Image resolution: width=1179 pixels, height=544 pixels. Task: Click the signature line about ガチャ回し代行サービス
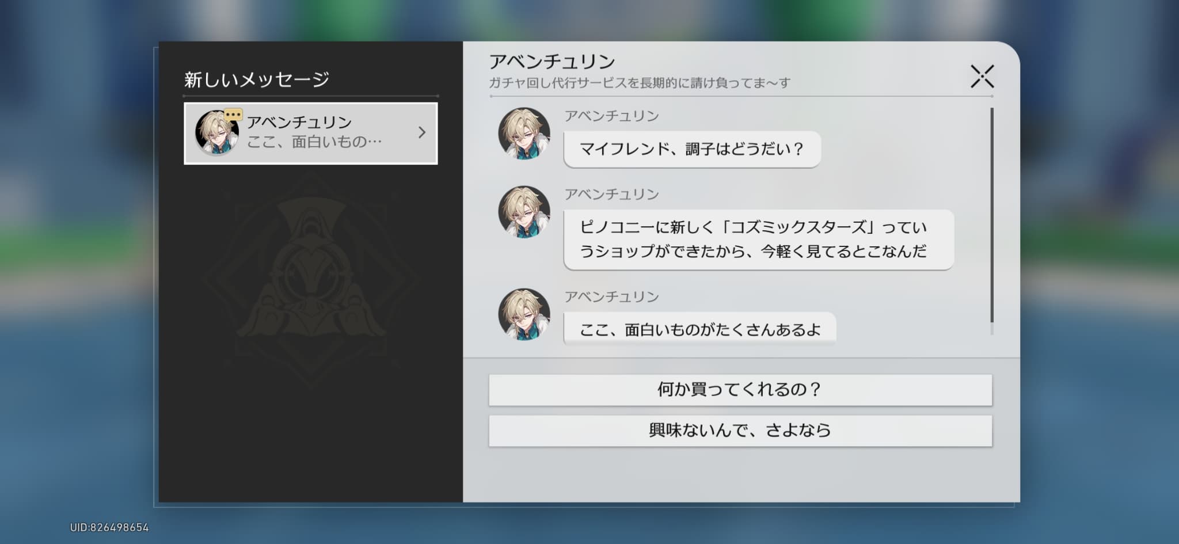tap(639, 83)
